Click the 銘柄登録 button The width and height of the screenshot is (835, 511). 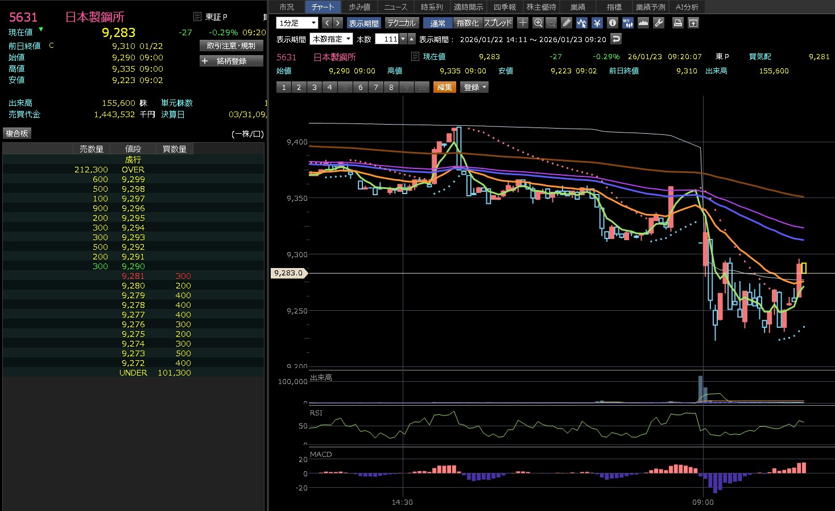point(231,61)
